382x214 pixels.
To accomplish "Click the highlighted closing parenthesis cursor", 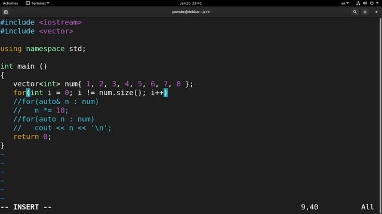I will tap(166, 93).
